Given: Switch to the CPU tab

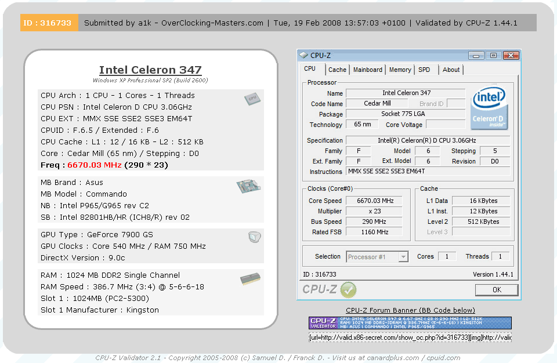Looking at the screenshot, I should pyautogui.click(x=310, y=69).
